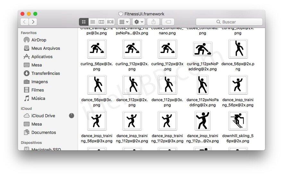Switch to list view mode
The width and height of the screenshot is (283, 176).
92,22
